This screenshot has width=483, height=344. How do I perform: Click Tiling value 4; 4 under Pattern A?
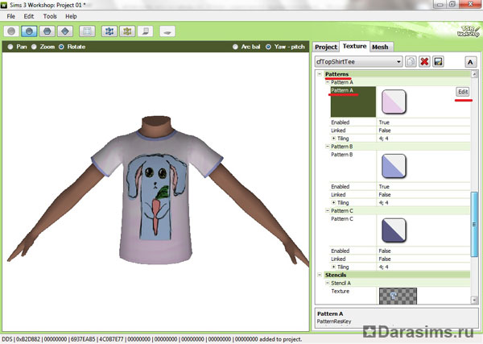[x=383, y=139]
